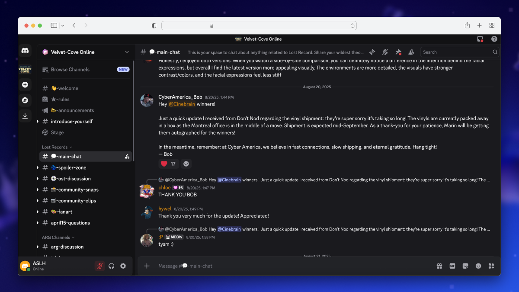The height and width of the screenshot is (292, 519).
Task: Toggle the heart reaction with 17
Action: (x=168, y=164)
